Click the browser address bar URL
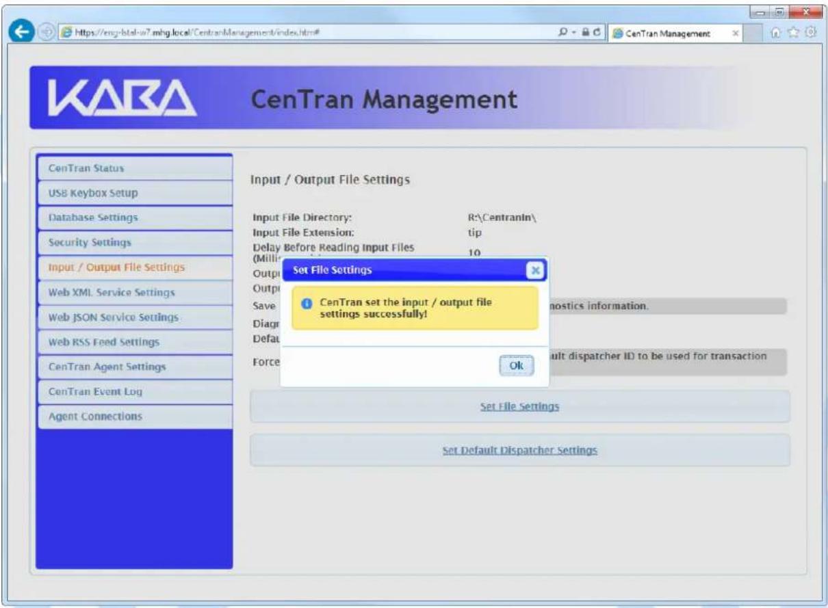 coord(198,33)
